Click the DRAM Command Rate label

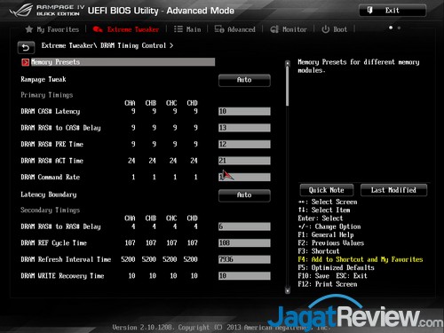pyautogui.click(x=51, y=177)
